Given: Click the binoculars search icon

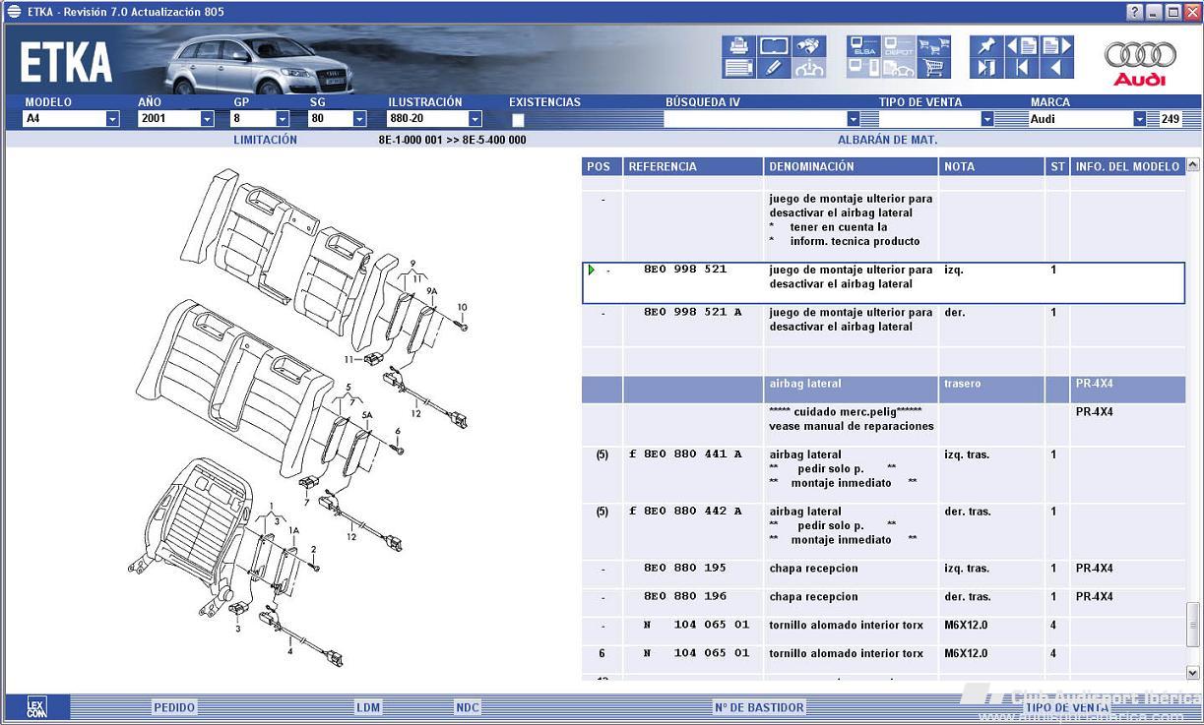Looking at the screenshot, I should [809, 46].
